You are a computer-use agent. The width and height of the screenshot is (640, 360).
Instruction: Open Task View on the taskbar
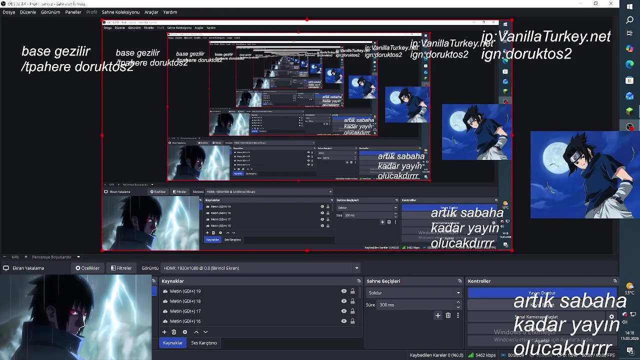630,33
